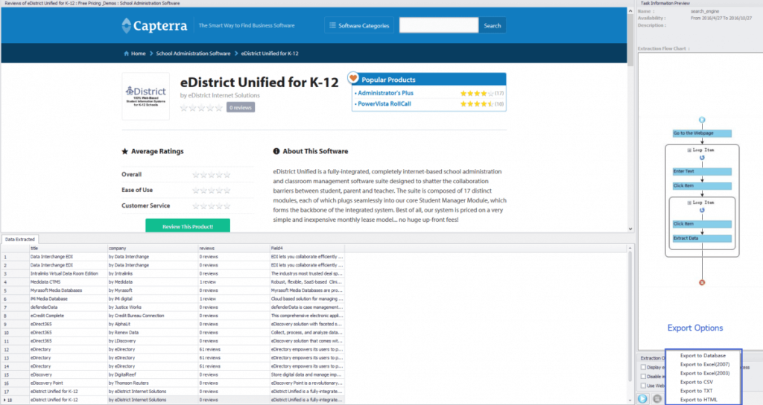Screen dimensions: 763x405
Task: Click the Home icon in breadcrumb
Action: pos(127,54)
